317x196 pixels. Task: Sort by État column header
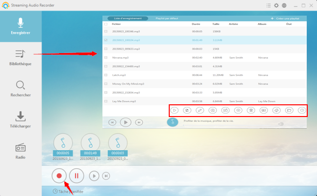click(289, 24)
